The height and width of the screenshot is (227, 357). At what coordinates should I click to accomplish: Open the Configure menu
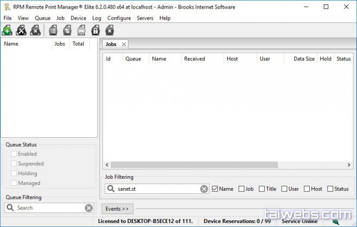[119, 18]
